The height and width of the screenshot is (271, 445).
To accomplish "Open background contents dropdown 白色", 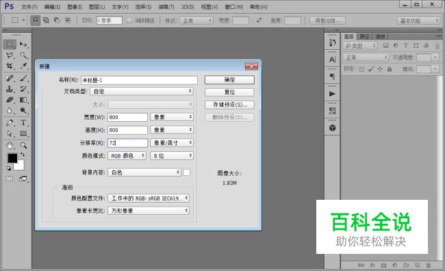I will click(x=144, y=172).
